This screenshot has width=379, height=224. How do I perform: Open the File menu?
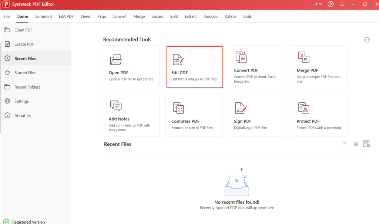click(7, 16)
